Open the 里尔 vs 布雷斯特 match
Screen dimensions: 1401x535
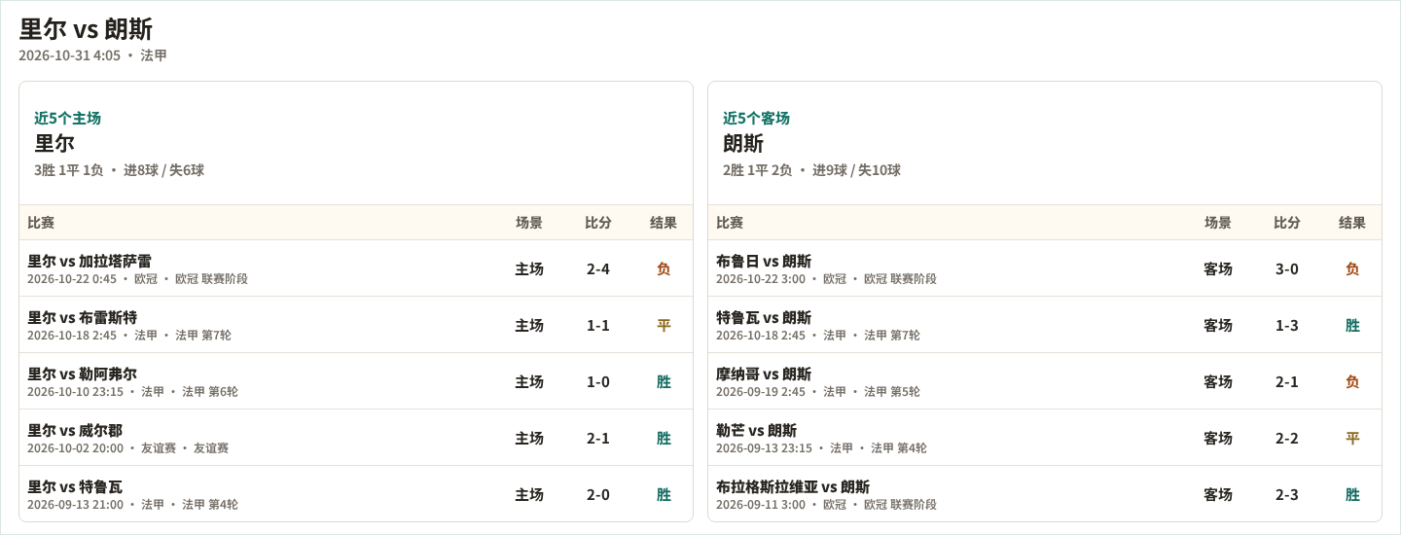356,325
